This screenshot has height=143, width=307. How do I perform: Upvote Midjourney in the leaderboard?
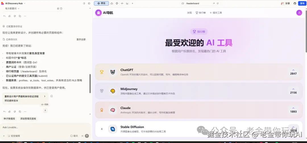[x=293, y=91]
